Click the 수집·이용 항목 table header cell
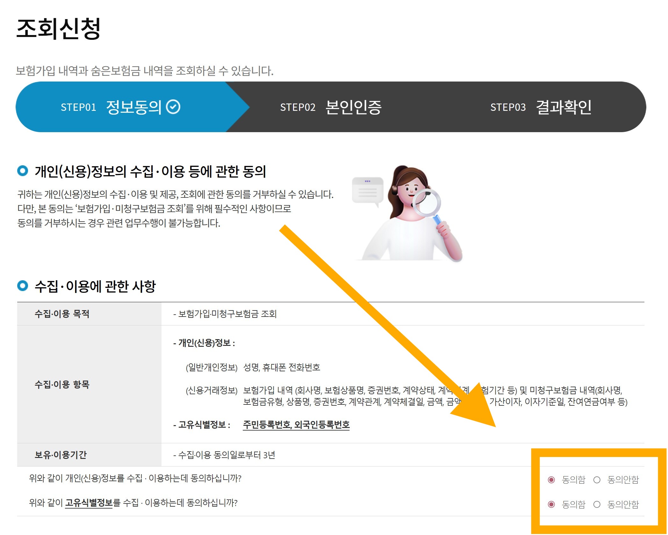This screenshot has width=668, height=535. point(62,384)
